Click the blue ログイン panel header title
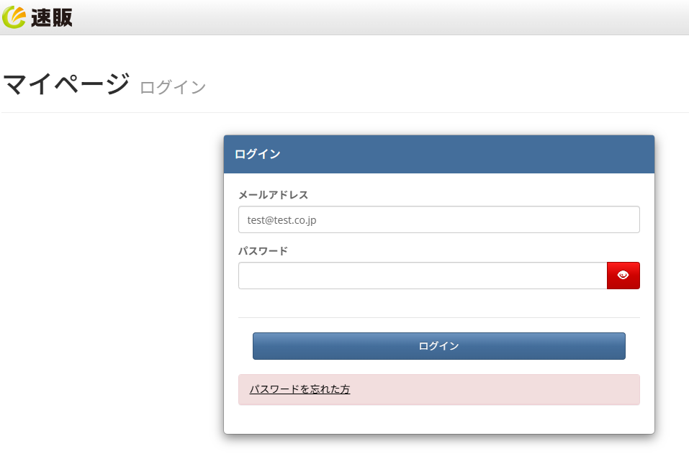The width and height of the screenshot is (689, 454). coord(257,154)
